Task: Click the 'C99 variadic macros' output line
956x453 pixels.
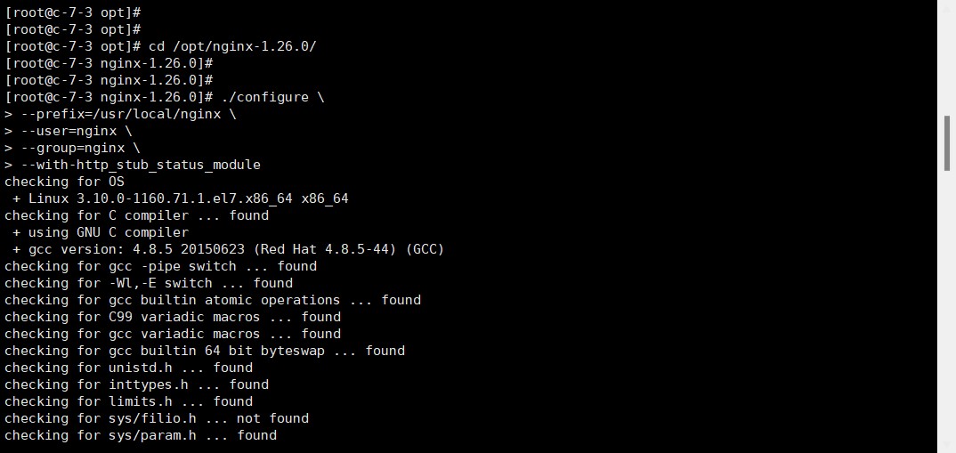Action: [173, 317]
